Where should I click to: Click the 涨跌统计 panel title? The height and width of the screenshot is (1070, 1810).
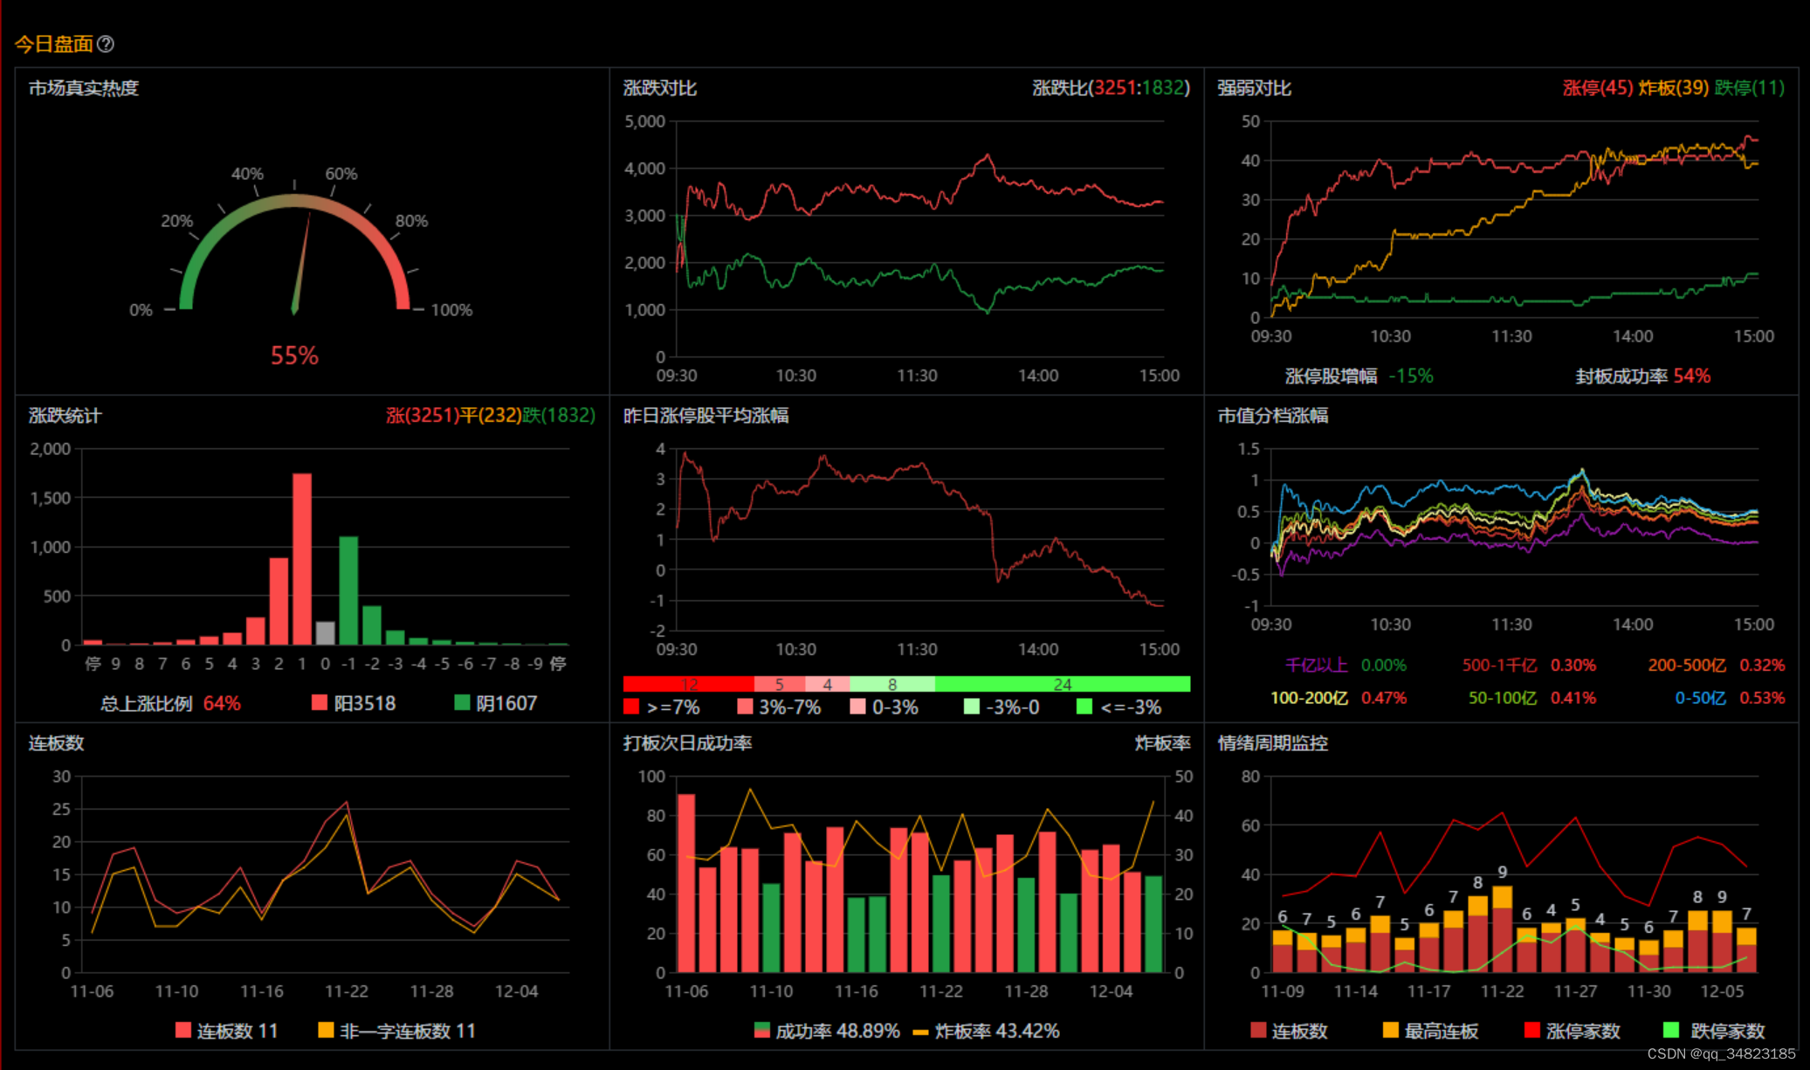[x=65, y=416]
